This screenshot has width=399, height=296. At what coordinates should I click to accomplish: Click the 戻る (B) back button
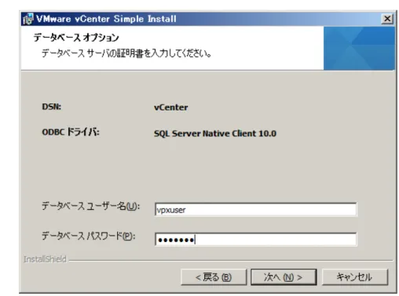point(214,277)
